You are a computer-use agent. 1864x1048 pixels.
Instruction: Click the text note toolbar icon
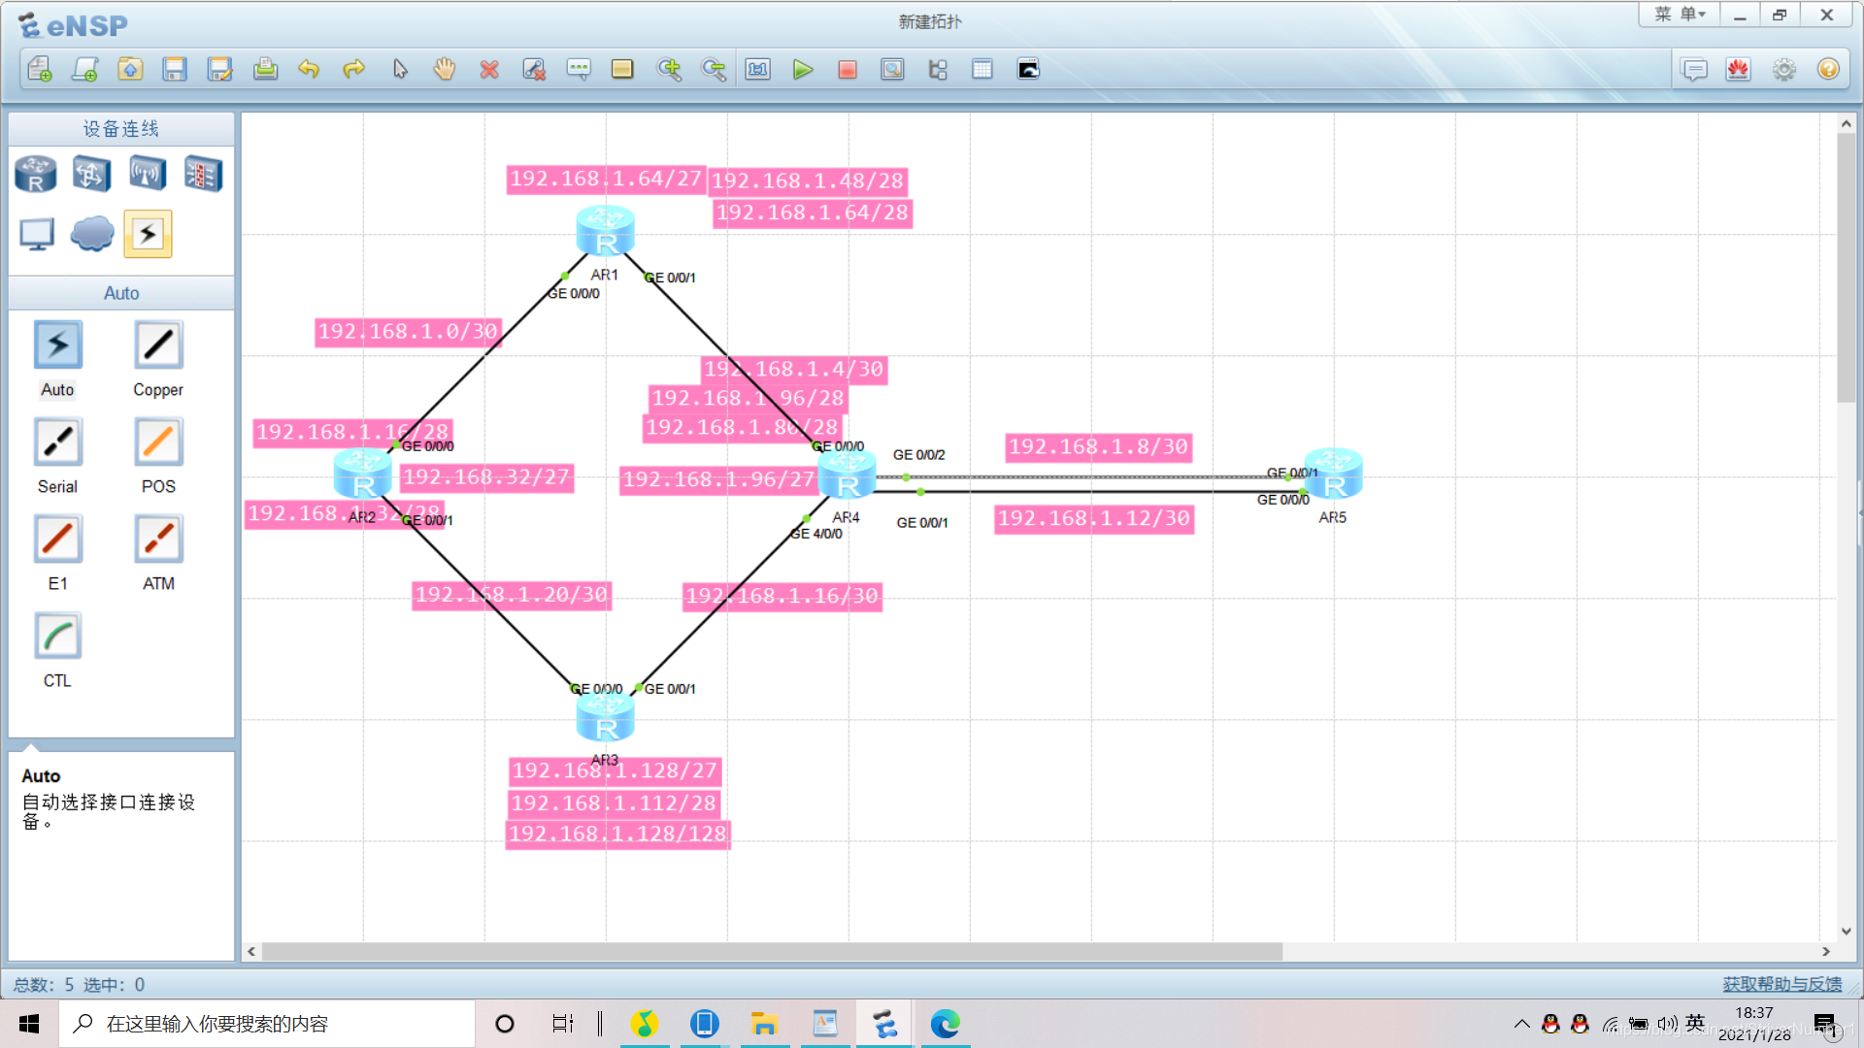coord(579,69)
